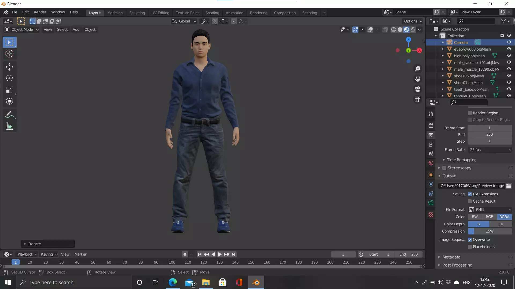This screenshot has height=289, width=515.
Task: Select the Measure tool
Action: (x=9, y=126)
